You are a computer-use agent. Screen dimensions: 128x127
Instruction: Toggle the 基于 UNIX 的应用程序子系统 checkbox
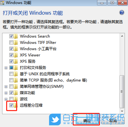point(11,74)
